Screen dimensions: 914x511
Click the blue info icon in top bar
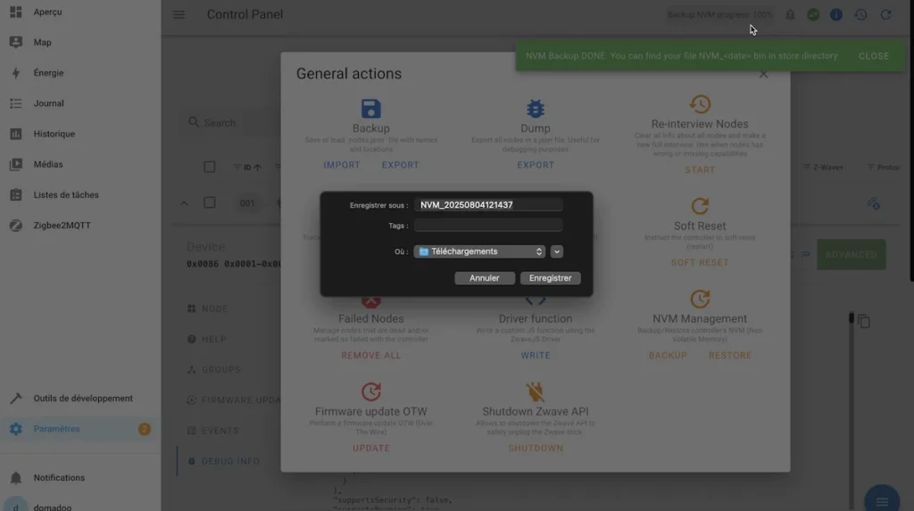(835, 14)
